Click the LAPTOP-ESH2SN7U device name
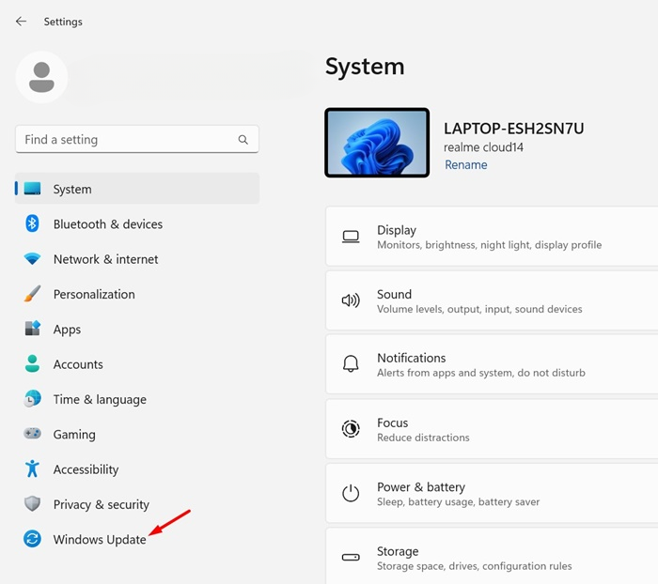 (x=513, y=129)
